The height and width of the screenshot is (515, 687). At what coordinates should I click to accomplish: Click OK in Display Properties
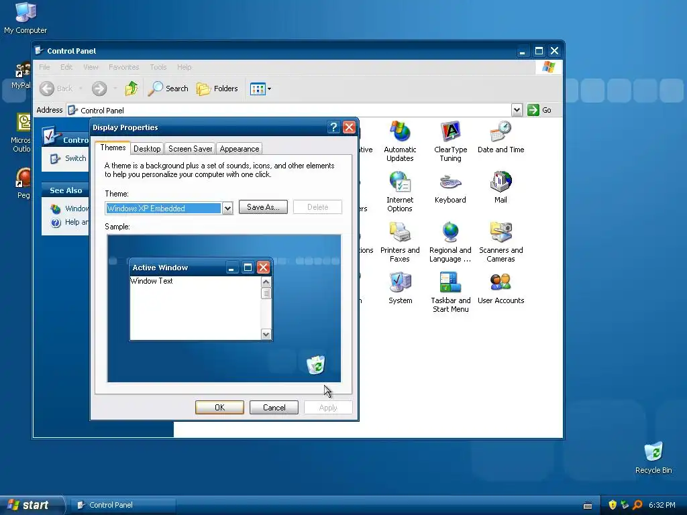tap(219, 407)
